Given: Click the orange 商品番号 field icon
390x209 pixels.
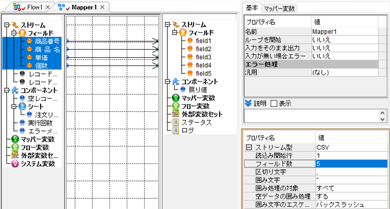Looking at the screenshot, I should [29, 41].
